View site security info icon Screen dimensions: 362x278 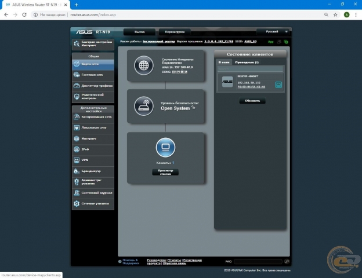point(35,14)
